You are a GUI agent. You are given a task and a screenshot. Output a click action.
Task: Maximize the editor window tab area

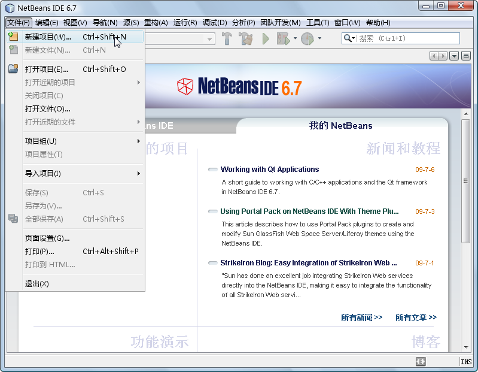(465, 56)
